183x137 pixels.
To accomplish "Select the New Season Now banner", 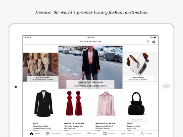I will pos(41,67).
